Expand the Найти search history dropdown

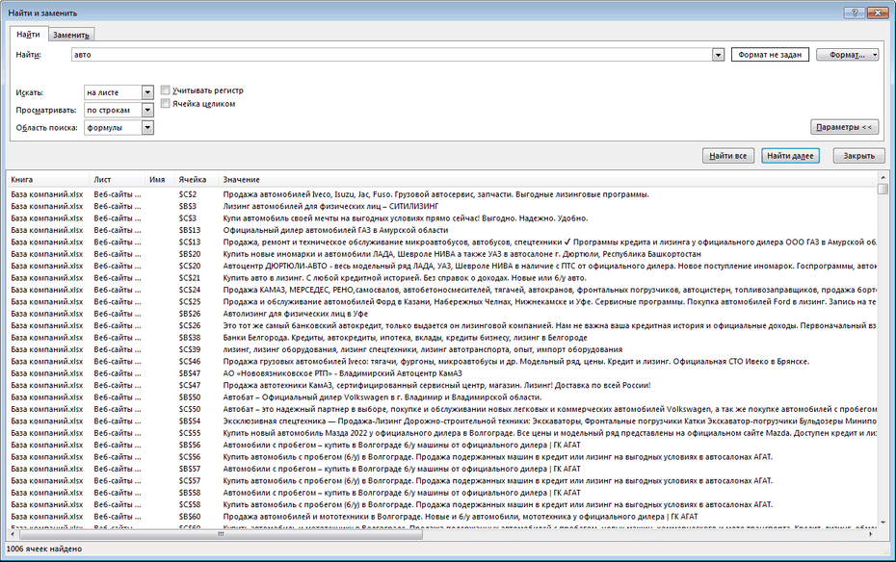[719, 55]
